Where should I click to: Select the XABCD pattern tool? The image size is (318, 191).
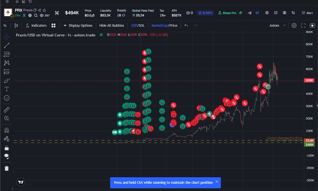pos(7,63)
